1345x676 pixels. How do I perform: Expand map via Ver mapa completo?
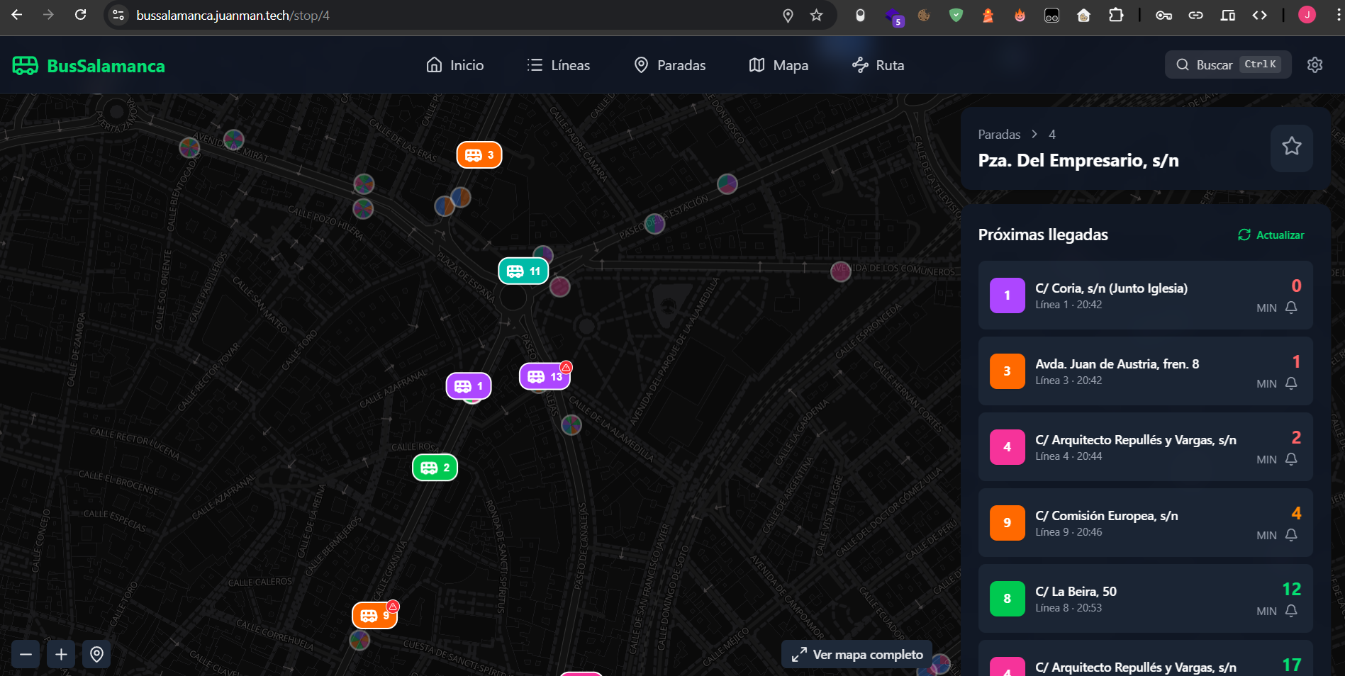(x=857, y=655)
